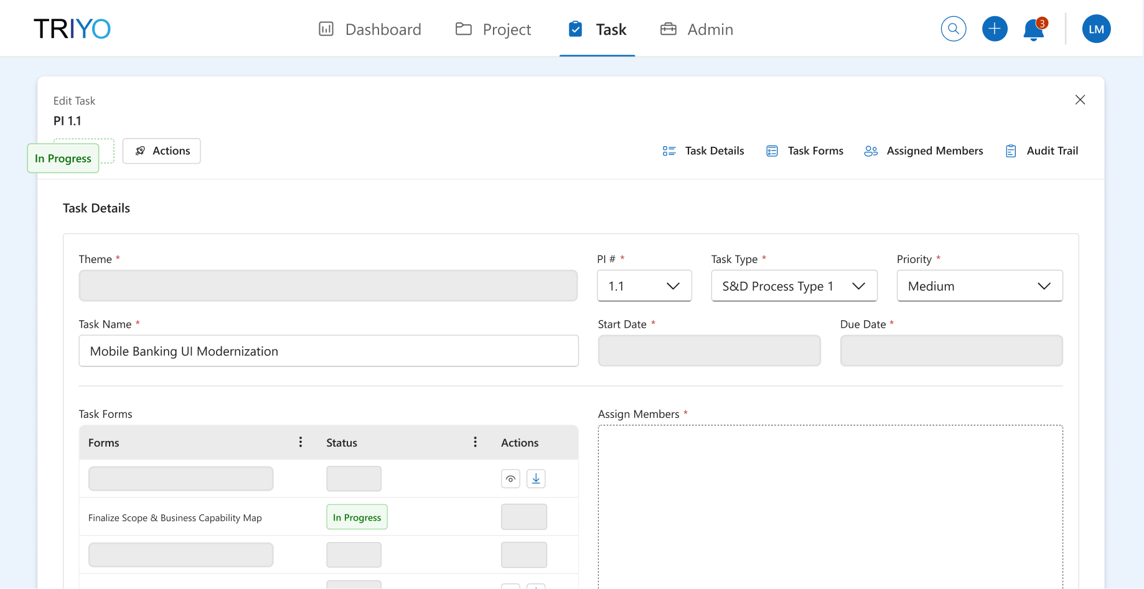Open Status column options menu
Image resolution: width=1144 pixels, height=589 pixels.
[475, 442]
